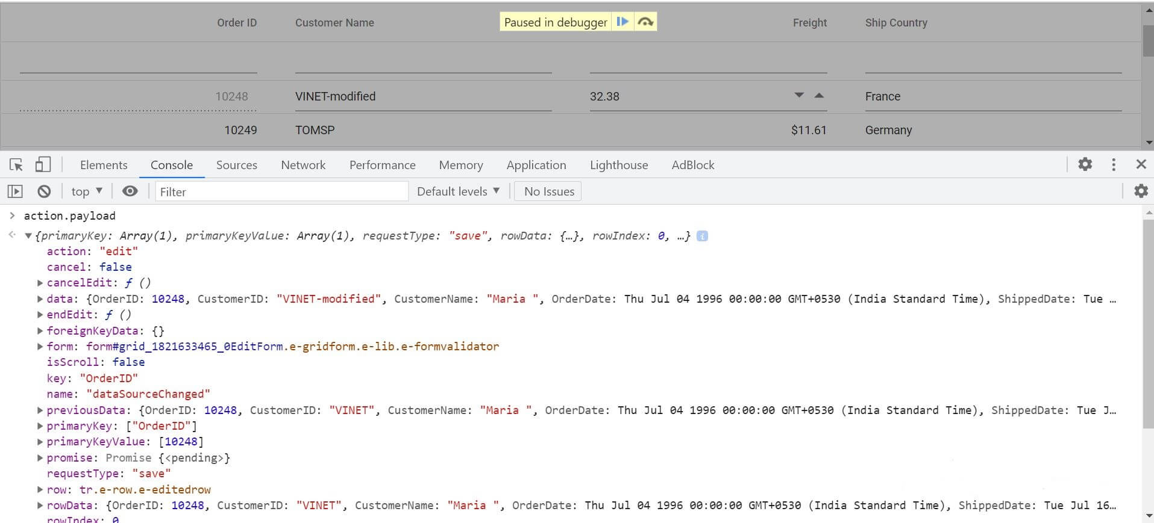Viewport: 1154px width, 523px height.
Task: Open DevTools settings gear in tab bar
Action: 1085,164
